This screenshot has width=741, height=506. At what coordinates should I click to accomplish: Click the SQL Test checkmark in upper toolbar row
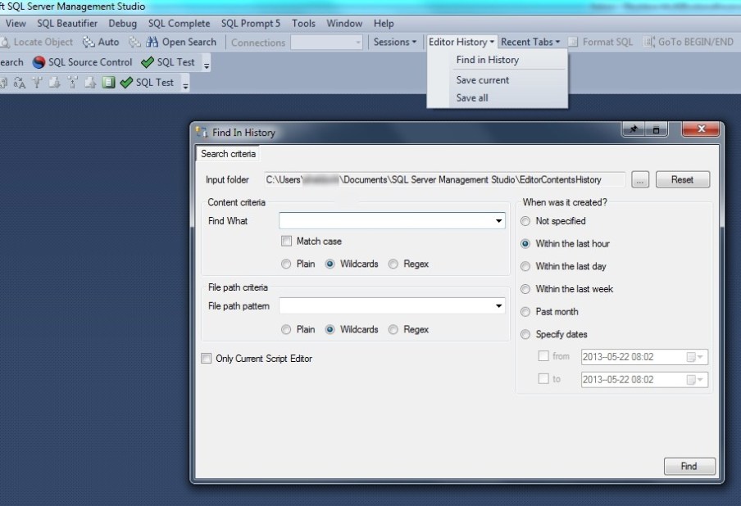pyautogui.click(x=148, y=62)
